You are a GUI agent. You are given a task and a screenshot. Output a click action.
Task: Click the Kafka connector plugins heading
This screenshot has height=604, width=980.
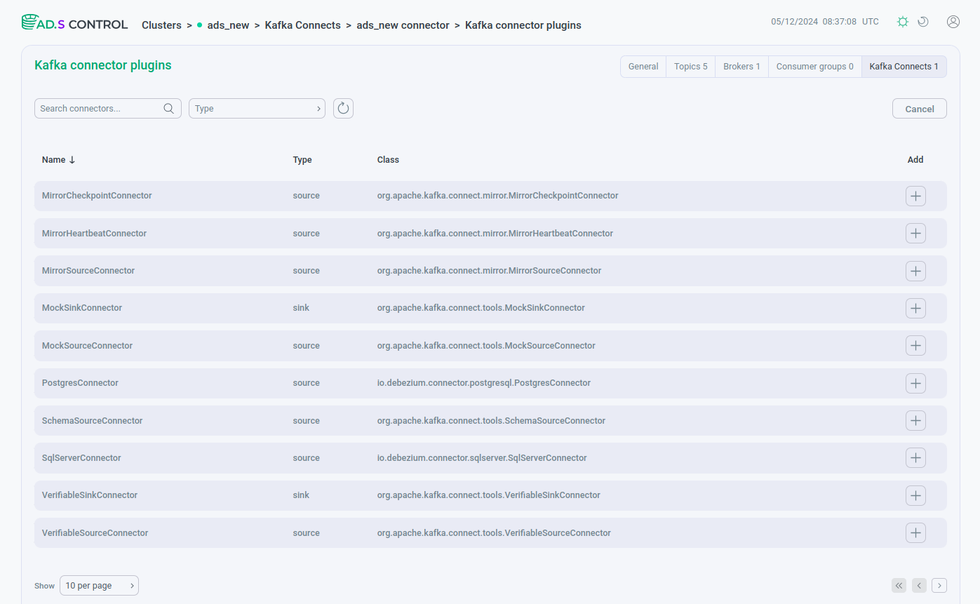[x=103, y=65]
